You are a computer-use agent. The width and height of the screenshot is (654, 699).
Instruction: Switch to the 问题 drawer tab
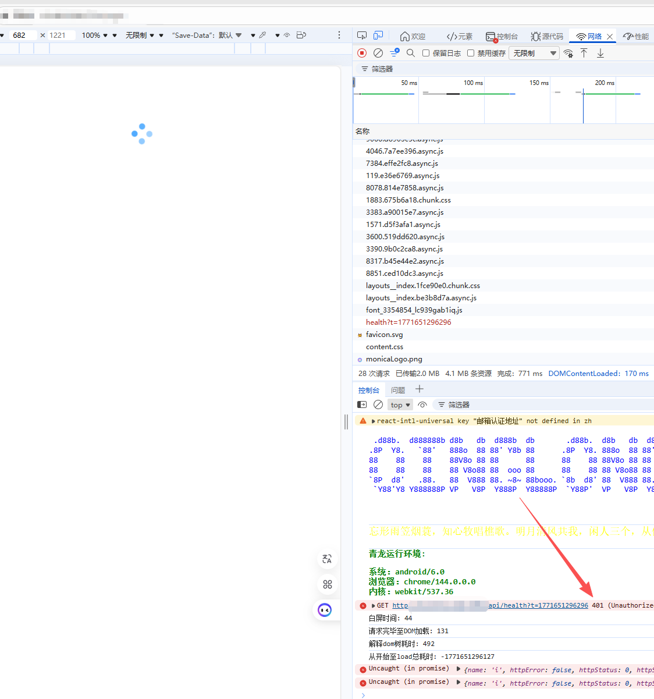pos(398,390)
